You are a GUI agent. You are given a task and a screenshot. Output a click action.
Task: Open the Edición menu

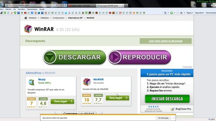(8, 9)
